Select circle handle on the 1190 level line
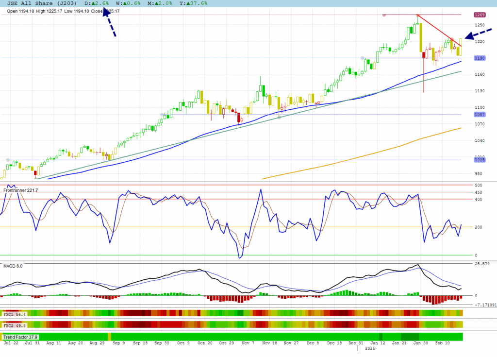497x357 pixels. pos(362,58)
